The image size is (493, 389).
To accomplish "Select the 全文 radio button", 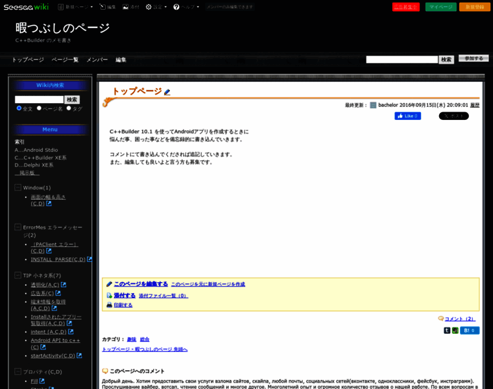I will tap(19, 108).
